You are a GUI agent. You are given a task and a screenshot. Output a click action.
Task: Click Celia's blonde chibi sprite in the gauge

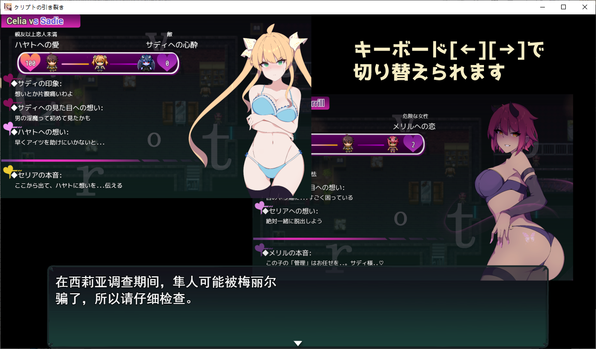click(100, 63)
